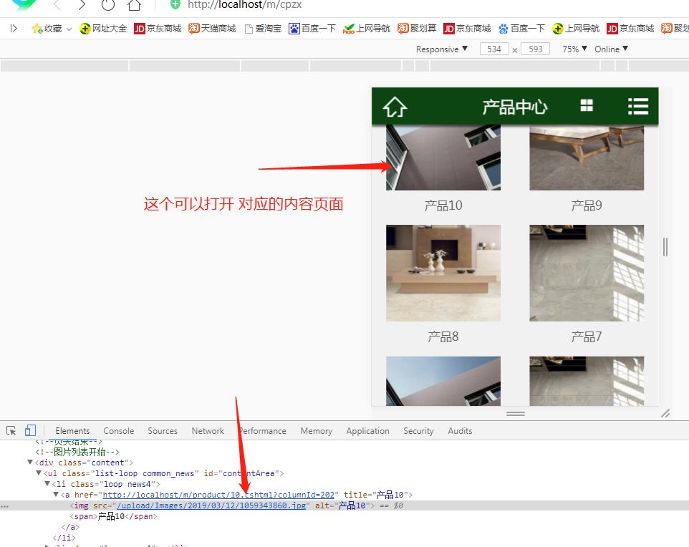Image resolution: width=689 pixels, height=547 pixels.
Task: Switch to the Audits tab
Action: point(460,431)
